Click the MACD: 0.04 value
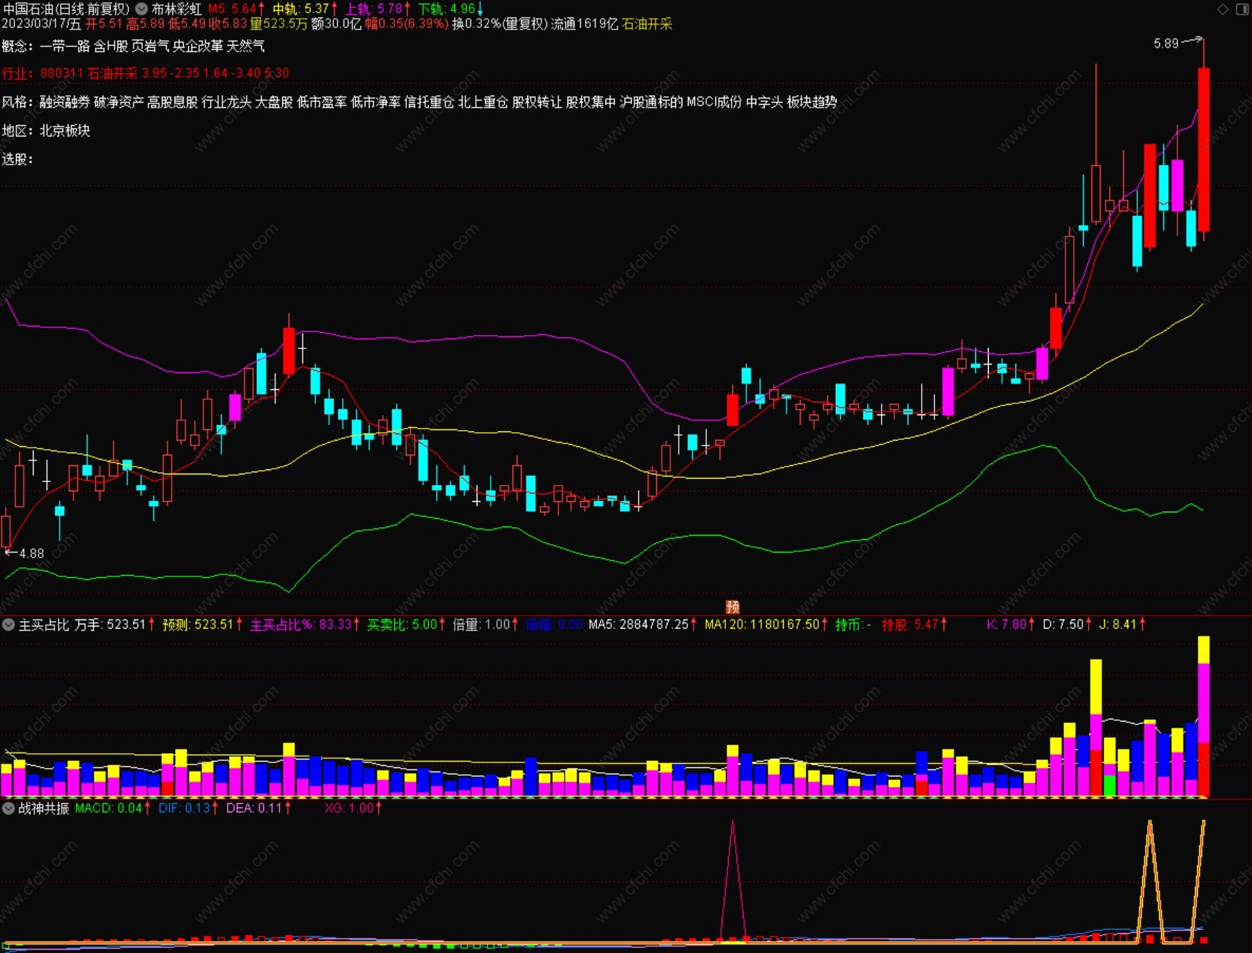Screen dimensions: 1252x953 coord(113,808)
